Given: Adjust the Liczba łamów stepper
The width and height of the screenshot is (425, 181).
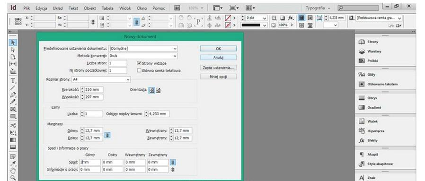Looking at the screenshot, I should pos(82,114).
